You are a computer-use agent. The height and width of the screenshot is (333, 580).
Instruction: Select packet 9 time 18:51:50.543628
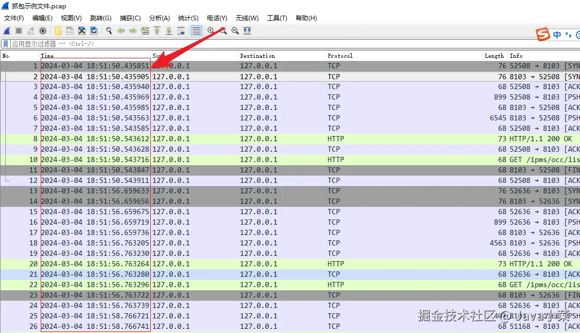95,150
